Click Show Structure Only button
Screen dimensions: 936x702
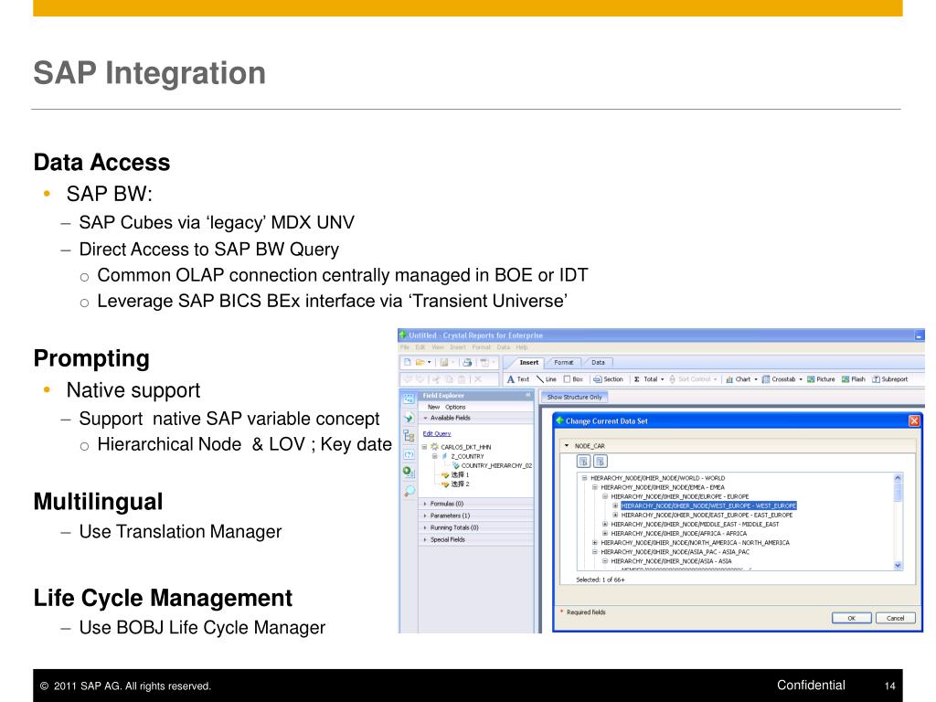pos(574,397)
